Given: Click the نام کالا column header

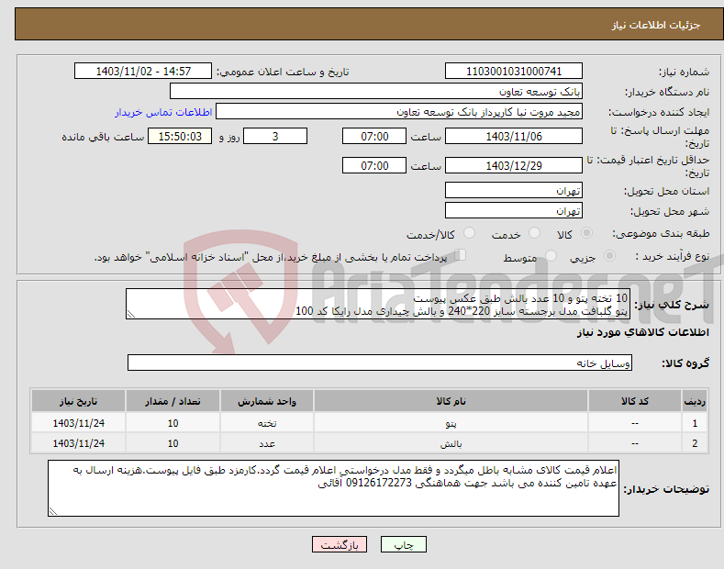Looking at the screenshot, I should click(x=451, y=401).
